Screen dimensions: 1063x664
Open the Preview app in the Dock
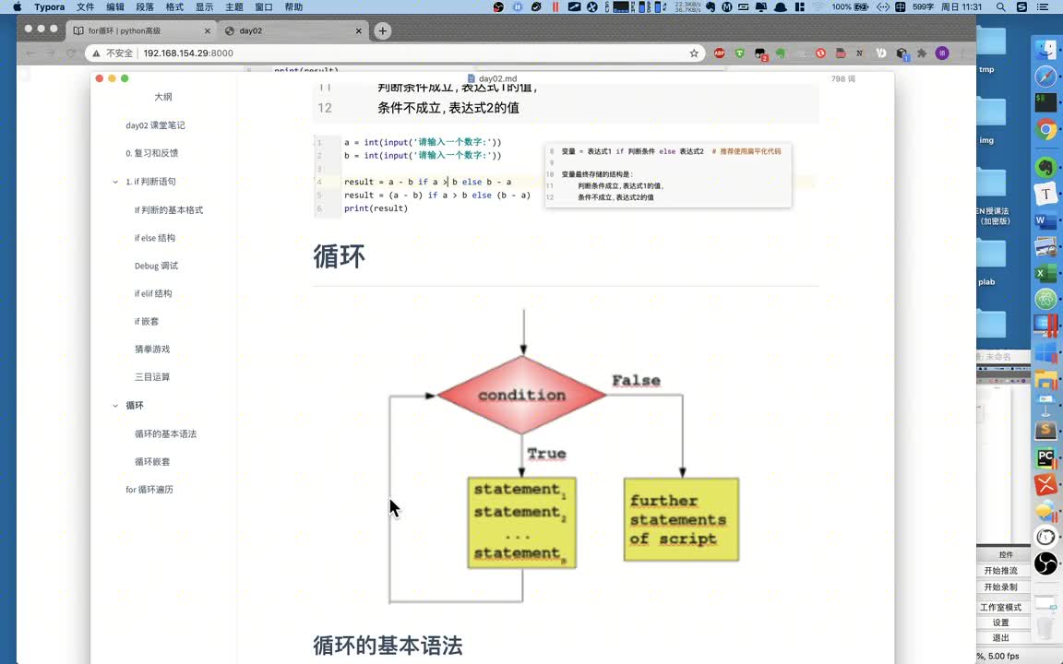tap(1046, 247)
